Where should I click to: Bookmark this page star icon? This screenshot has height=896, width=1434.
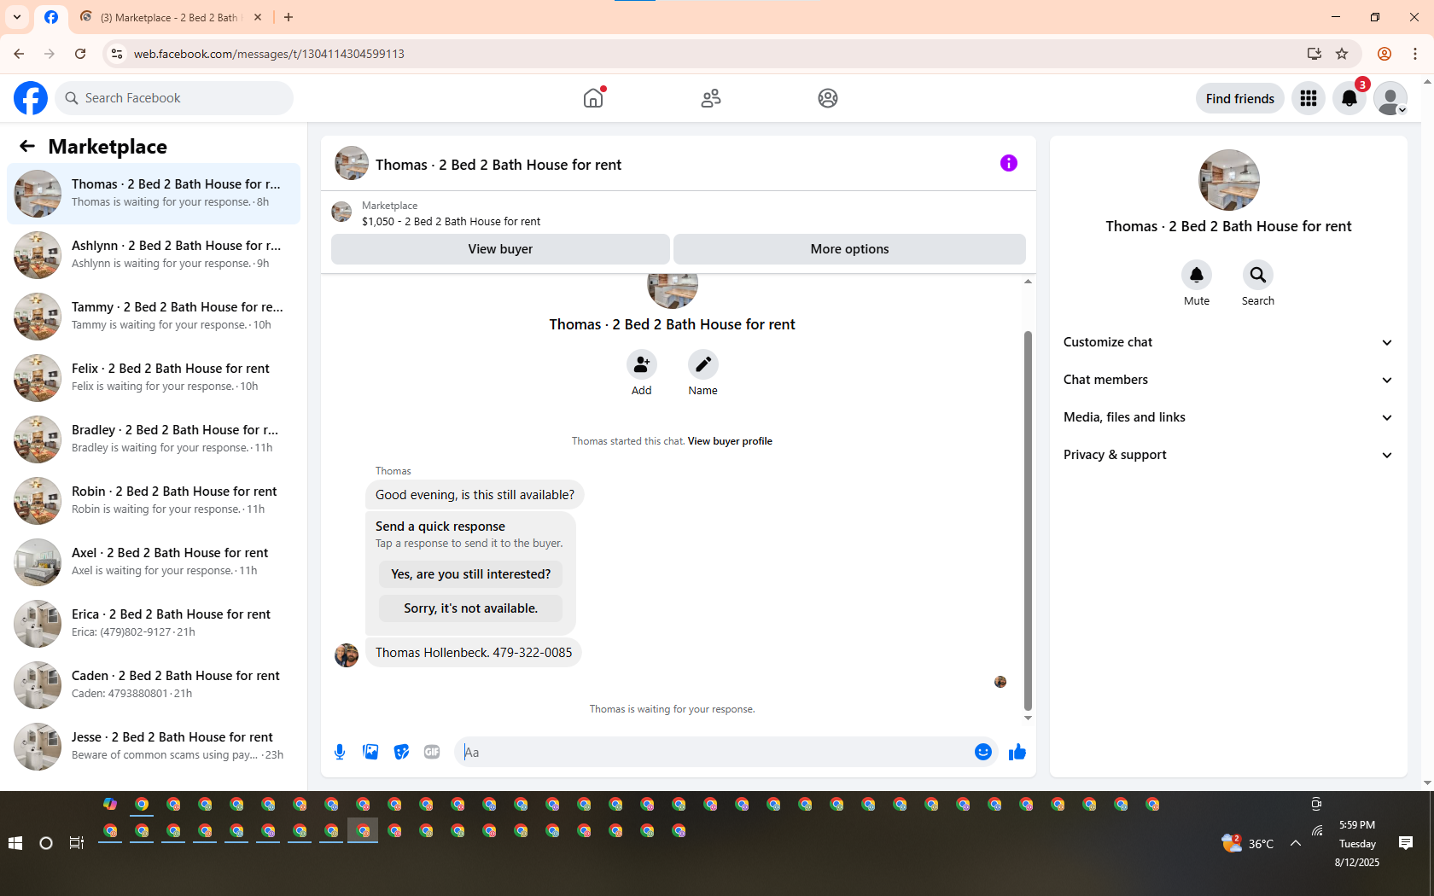click(1342, 54)
